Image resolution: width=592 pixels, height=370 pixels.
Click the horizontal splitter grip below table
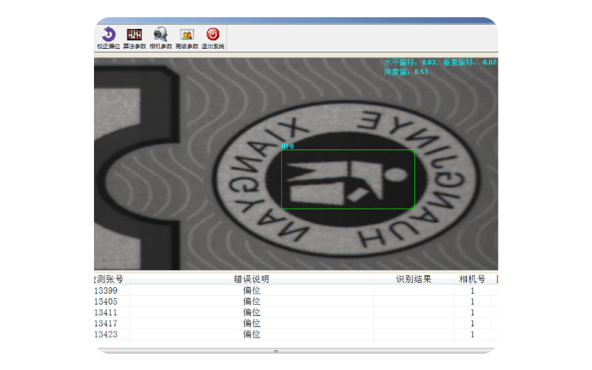(x=275, y=351)
